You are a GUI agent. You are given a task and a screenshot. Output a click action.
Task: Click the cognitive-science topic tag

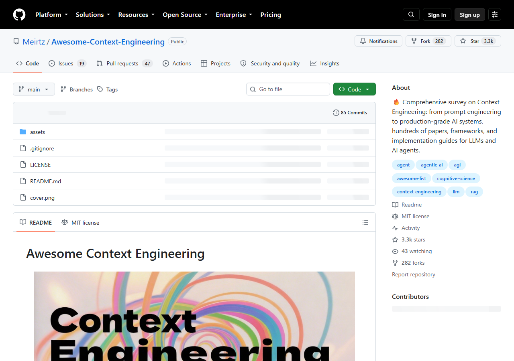[x=456, y=178]
